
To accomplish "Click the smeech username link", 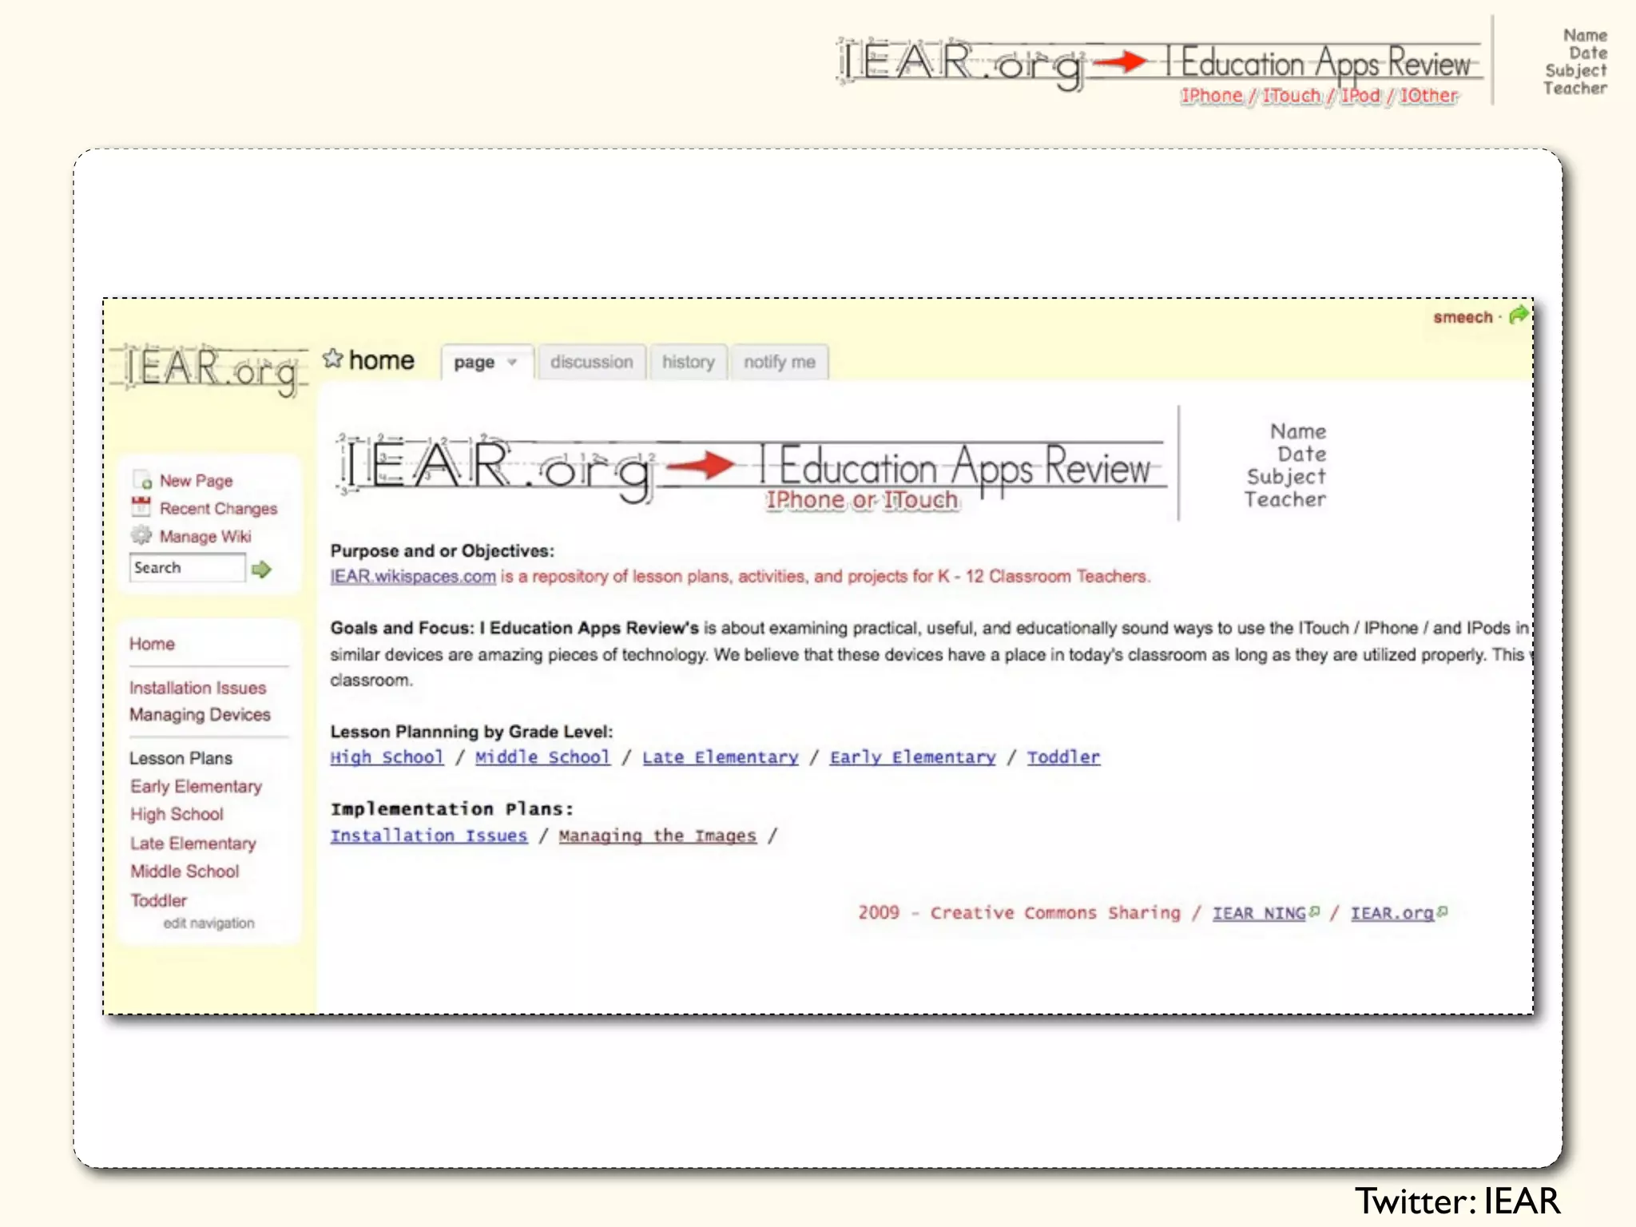I will point(1463,317).
